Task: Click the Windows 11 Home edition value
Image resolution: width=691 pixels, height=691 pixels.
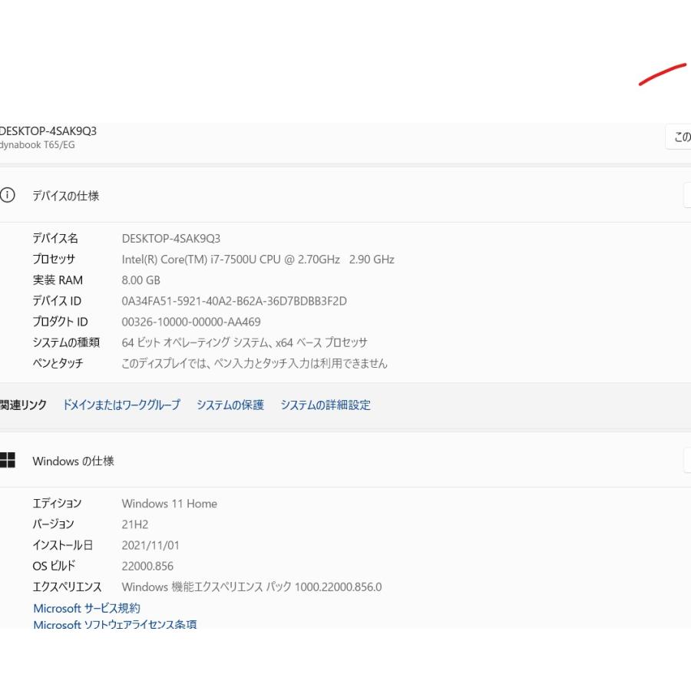Action: point(169,504)
